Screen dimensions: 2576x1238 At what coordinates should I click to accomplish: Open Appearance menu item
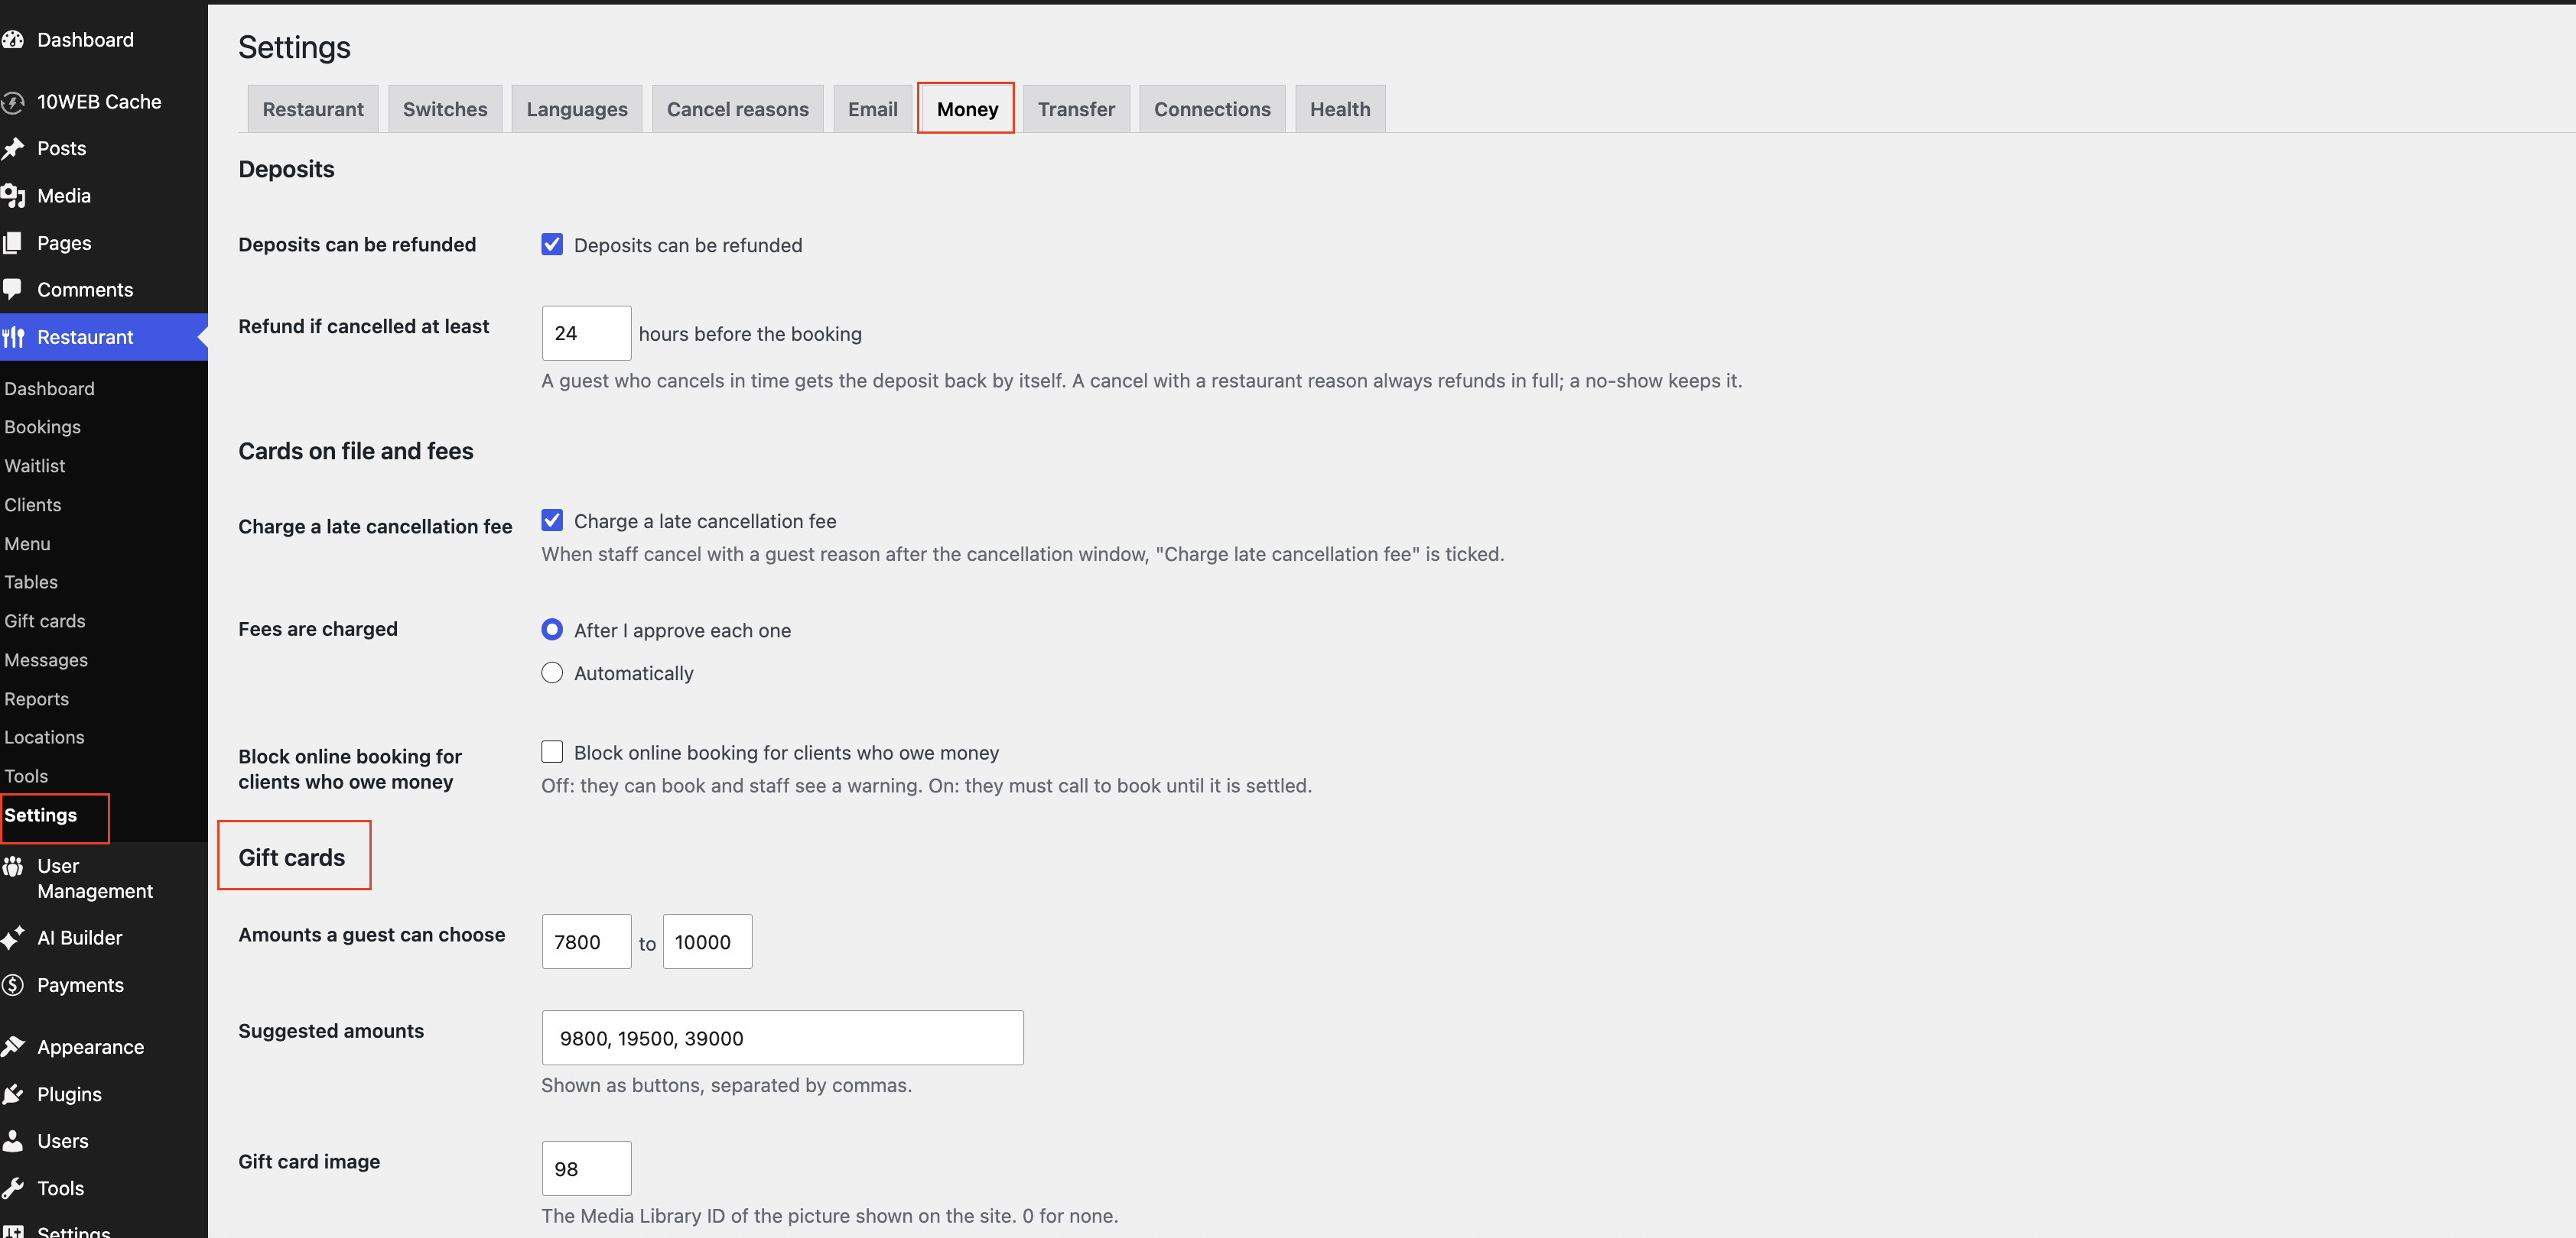pyautogui.click(x=91, y=1047)
